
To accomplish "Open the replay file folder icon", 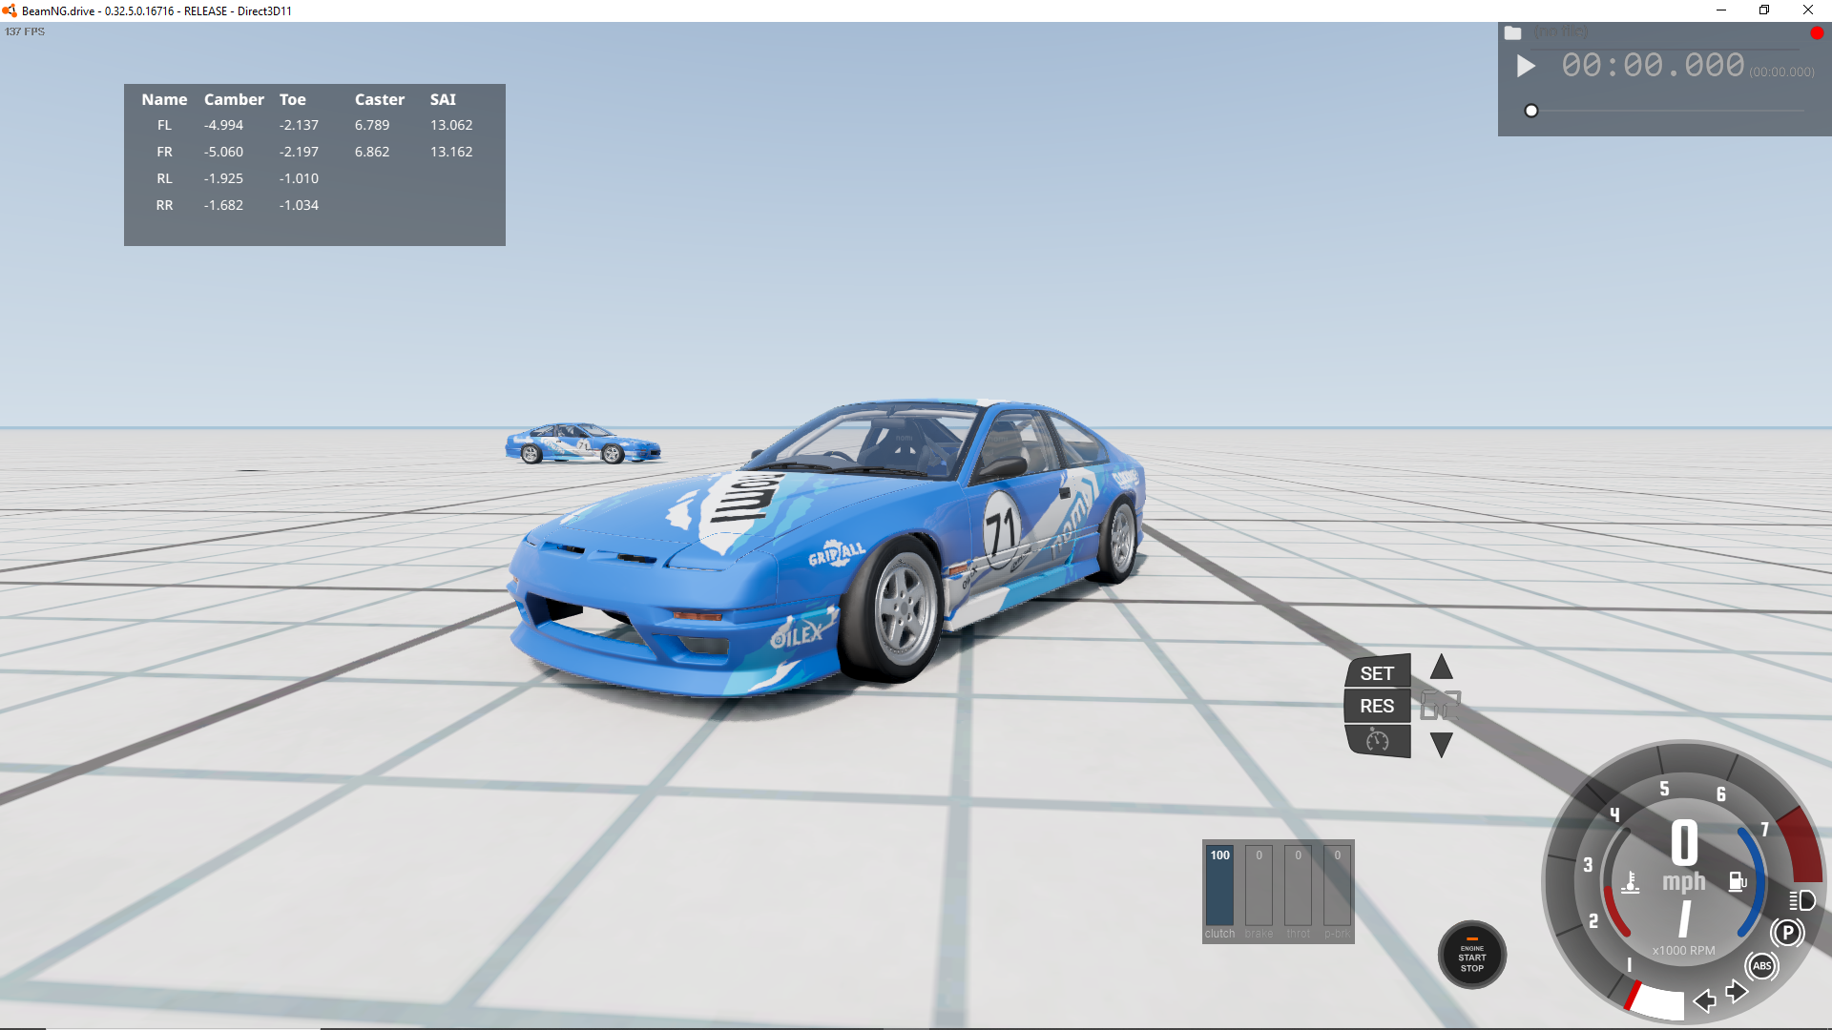I will (1513, 32).
